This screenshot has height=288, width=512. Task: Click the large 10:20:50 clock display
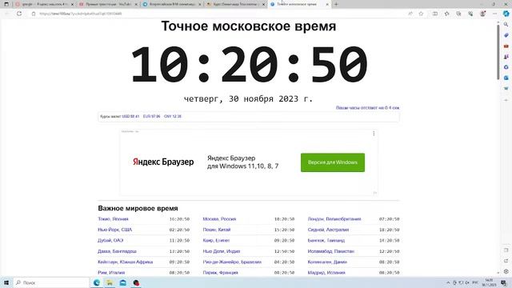[x=249, y=65]
